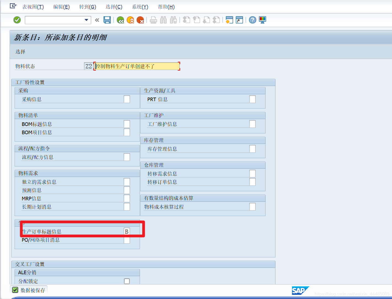
Task: Click the PO/网络项目消息 entry box
Action: click(x=127, y=240)
